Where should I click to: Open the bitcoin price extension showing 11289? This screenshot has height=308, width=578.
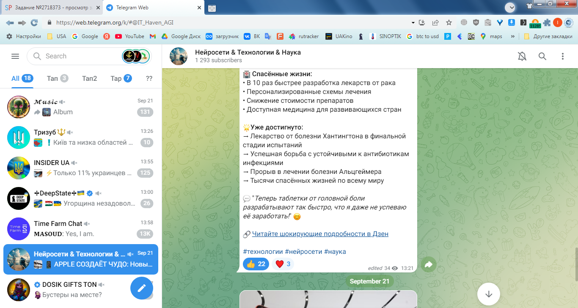(535, 23)
